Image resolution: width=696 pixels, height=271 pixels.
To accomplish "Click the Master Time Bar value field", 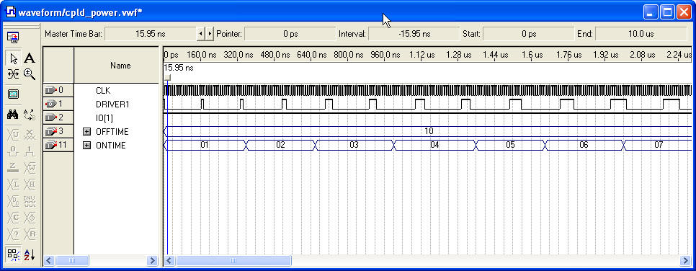I will (151, 34).
